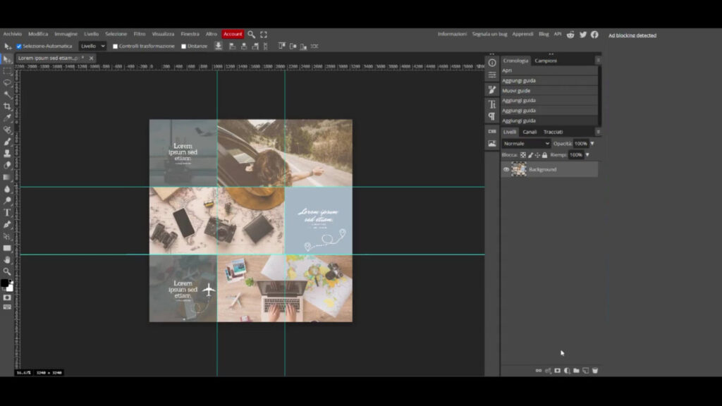Open the Livello target dropdown
This screenshot has height=406, width=722.
[92, 46]
